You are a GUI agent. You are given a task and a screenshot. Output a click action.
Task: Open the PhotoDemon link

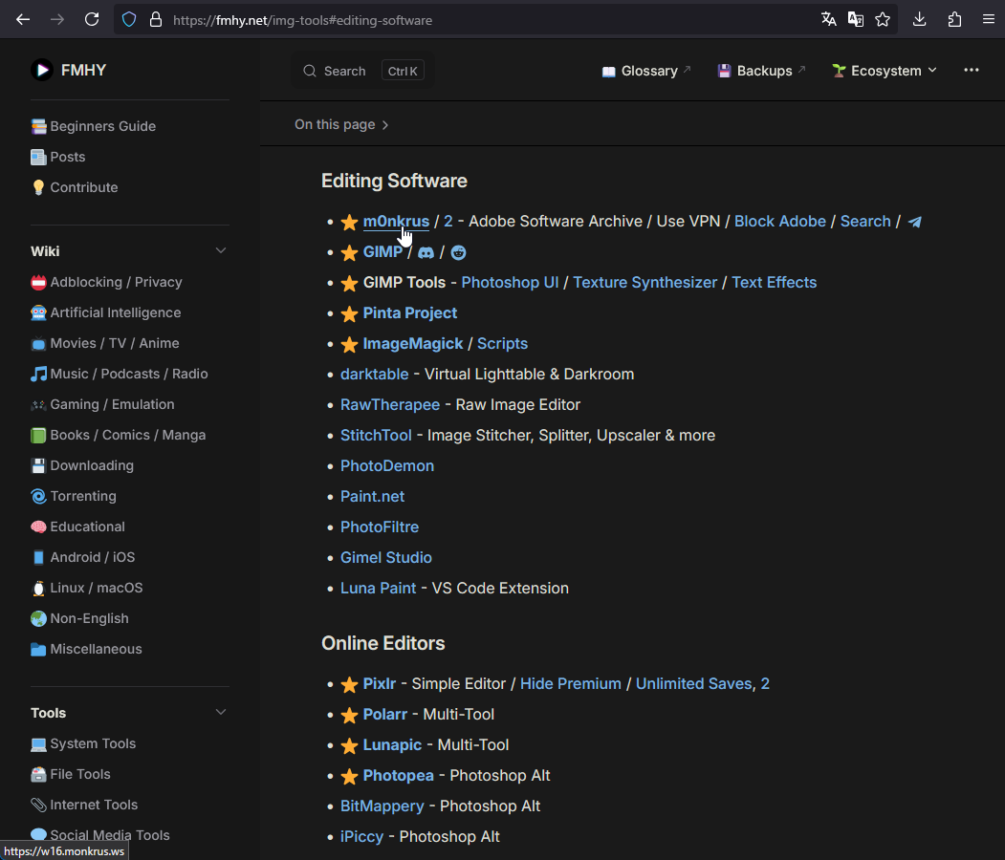(387, 466)
